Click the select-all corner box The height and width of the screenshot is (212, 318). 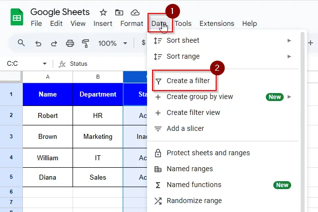coord(10,77)
